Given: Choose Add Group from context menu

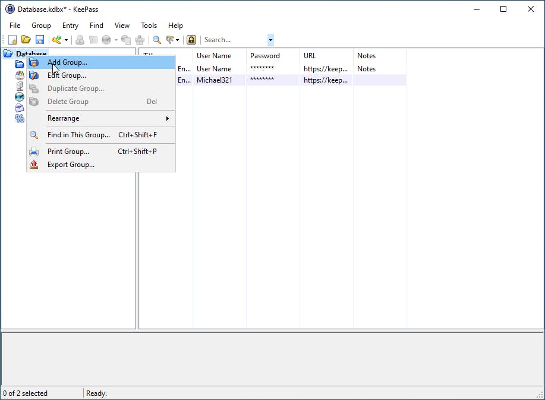Looking at the screenshot, I should [101, 62].
